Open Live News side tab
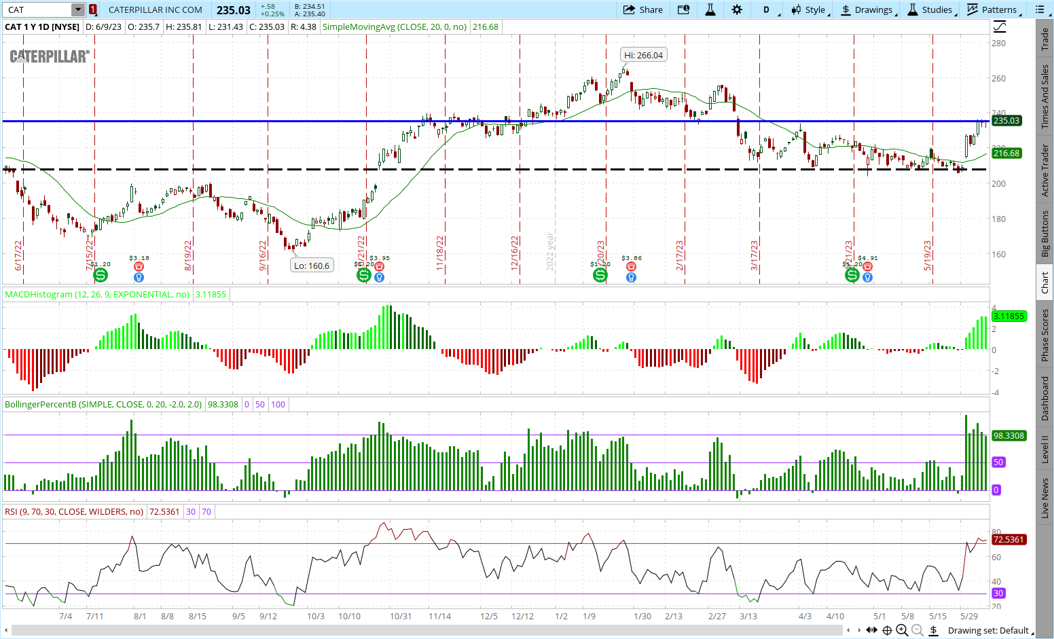The height and width of the screenshot is (639, 1054). 1045,498
